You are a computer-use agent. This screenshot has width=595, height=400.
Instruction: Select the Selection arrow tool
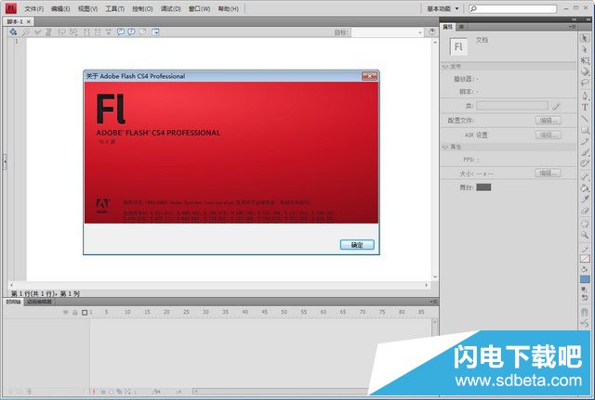coord(585,38)
